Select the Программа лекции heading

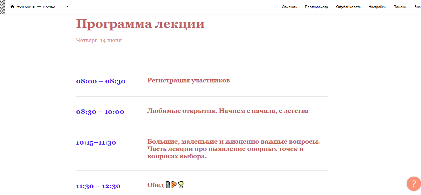140,24
